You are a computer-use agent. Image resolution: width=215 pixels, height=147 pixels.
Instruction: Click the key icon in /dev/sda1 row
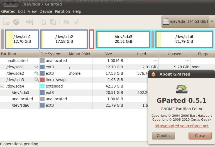tap(36, 67)
